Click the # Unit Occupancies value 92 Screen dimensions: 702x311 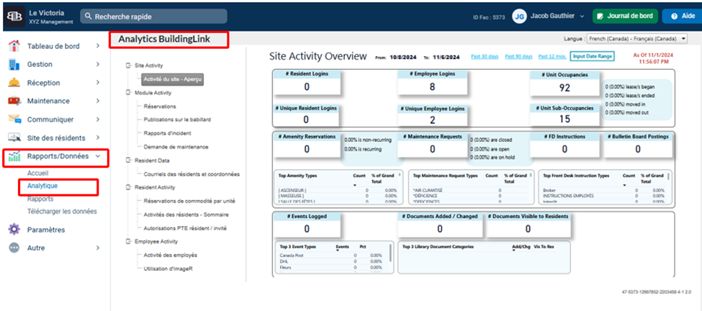coord(565,88)
